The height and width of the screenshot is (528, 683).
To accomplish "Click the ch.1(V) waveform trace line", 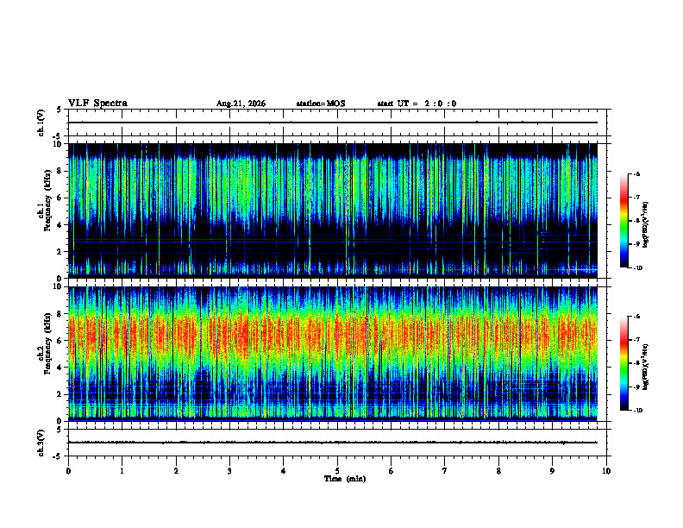I will point(333,123).
